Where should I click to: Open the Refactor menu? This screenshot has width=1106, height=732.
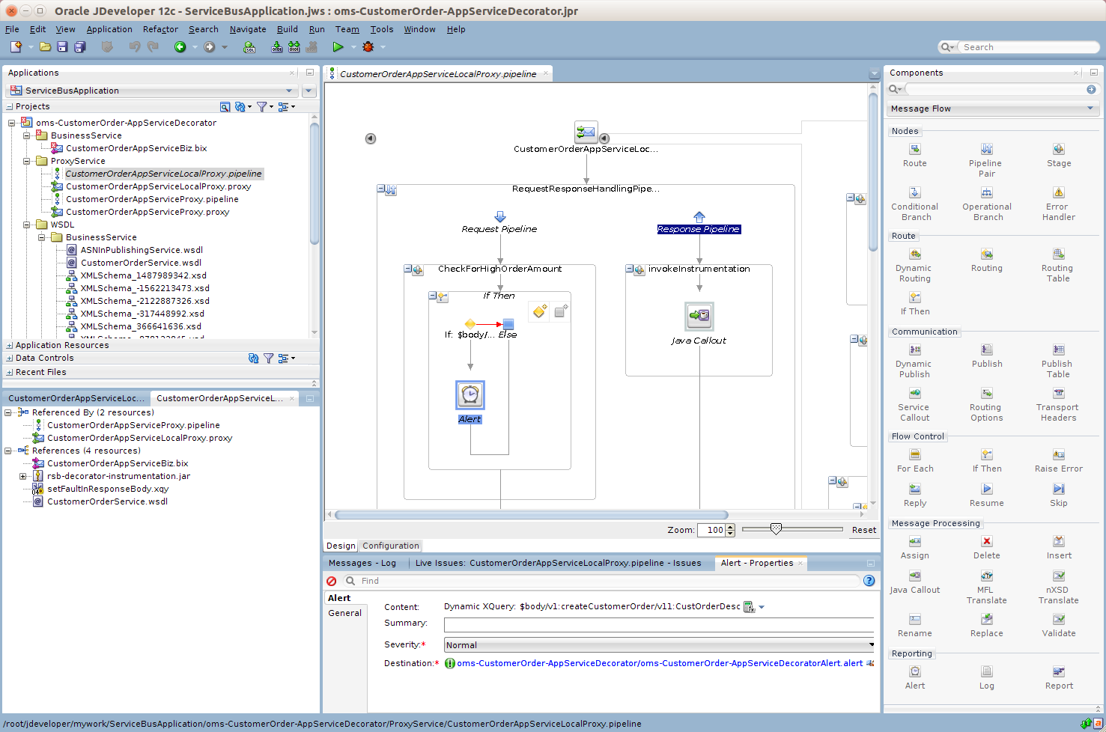160,29
